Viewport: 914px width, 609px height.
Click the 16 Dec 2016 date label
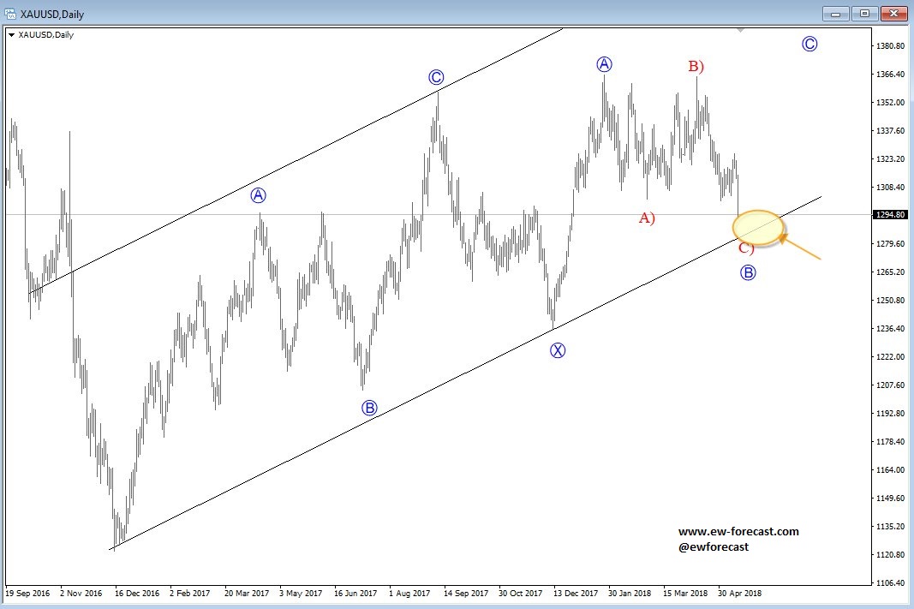[x=136, y=592]
